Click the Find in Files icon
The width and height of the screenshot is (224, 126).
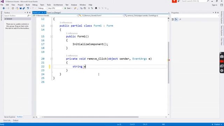click(75, 8)
